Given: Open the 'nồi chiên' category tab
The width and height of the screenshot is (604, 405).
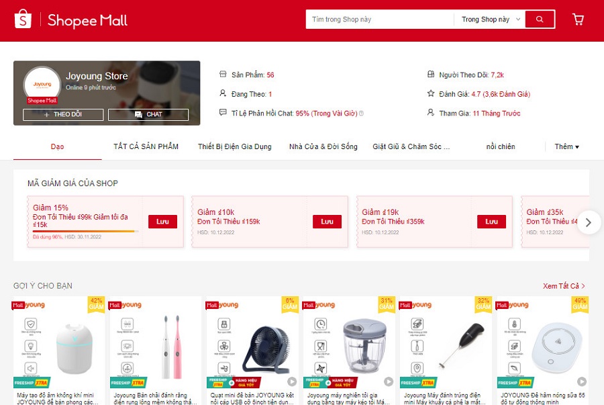Looking at the screenshot, I should click(x=501, y=146).
